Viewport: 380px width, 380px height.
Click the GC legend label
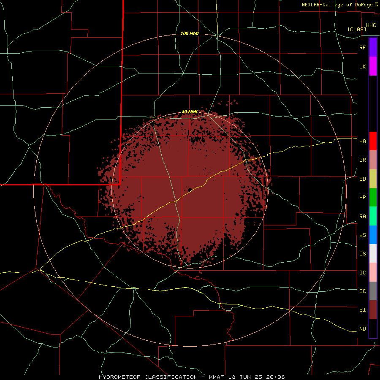pos(362,291)
